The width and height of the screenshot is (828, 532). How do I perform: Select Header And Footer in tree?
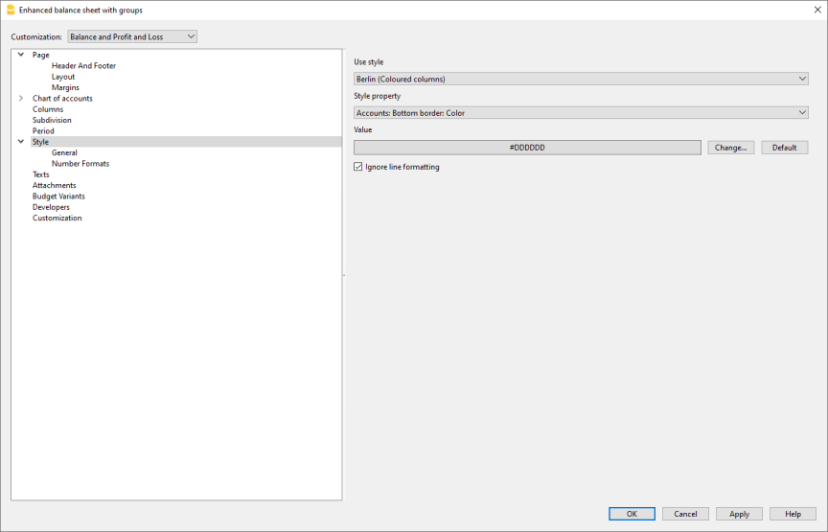pos(83,66)
